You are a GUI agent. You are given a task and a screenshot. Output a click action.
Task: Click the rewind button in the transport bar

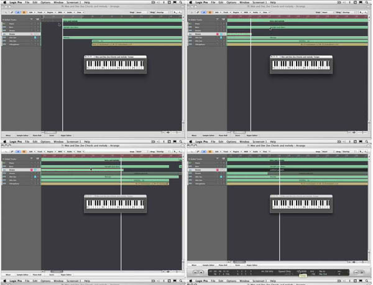coord(193,272)
